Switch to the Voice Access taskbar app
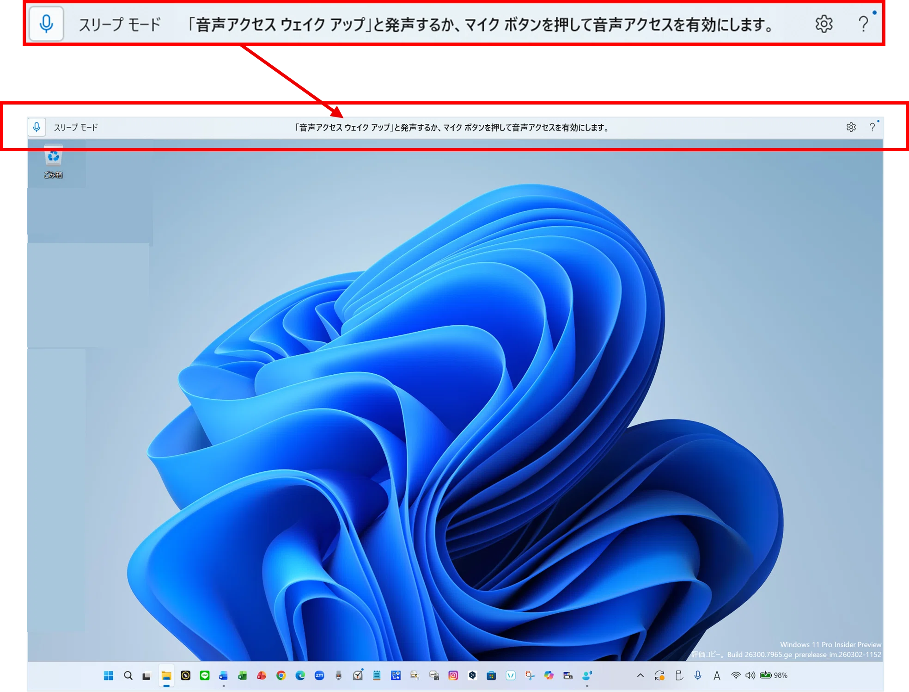909x692 pixels. 587,675
